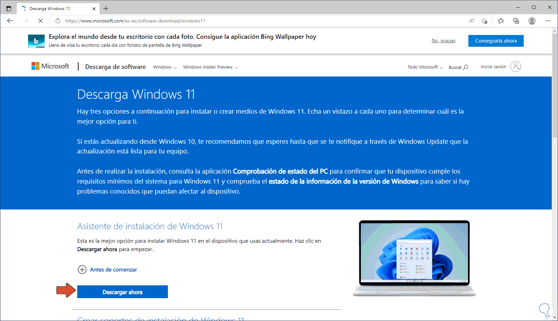Click the Bing Wallpaper logo icon
Viewport: 558px width, 321px height.
click(x=36, y=41)
